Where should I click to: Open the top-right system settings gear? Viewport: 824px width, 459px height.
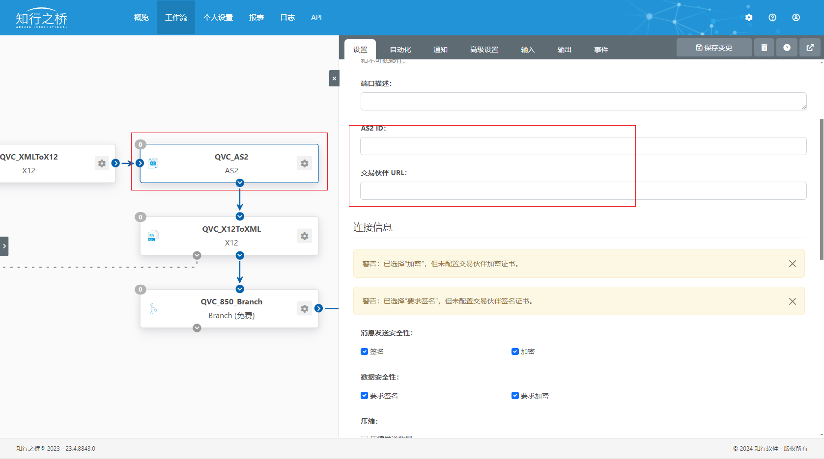pyautogui.click(x=749, y=18)
